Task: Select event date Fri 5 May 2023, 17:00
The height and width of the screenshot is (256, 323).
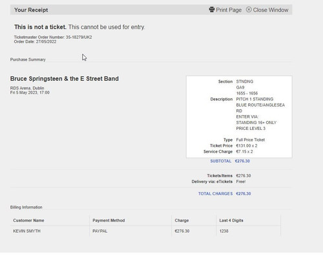Action: click(x=30, y=92)
